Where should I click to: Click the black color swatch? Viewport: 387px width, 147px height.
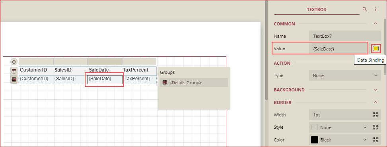[315, 140]
